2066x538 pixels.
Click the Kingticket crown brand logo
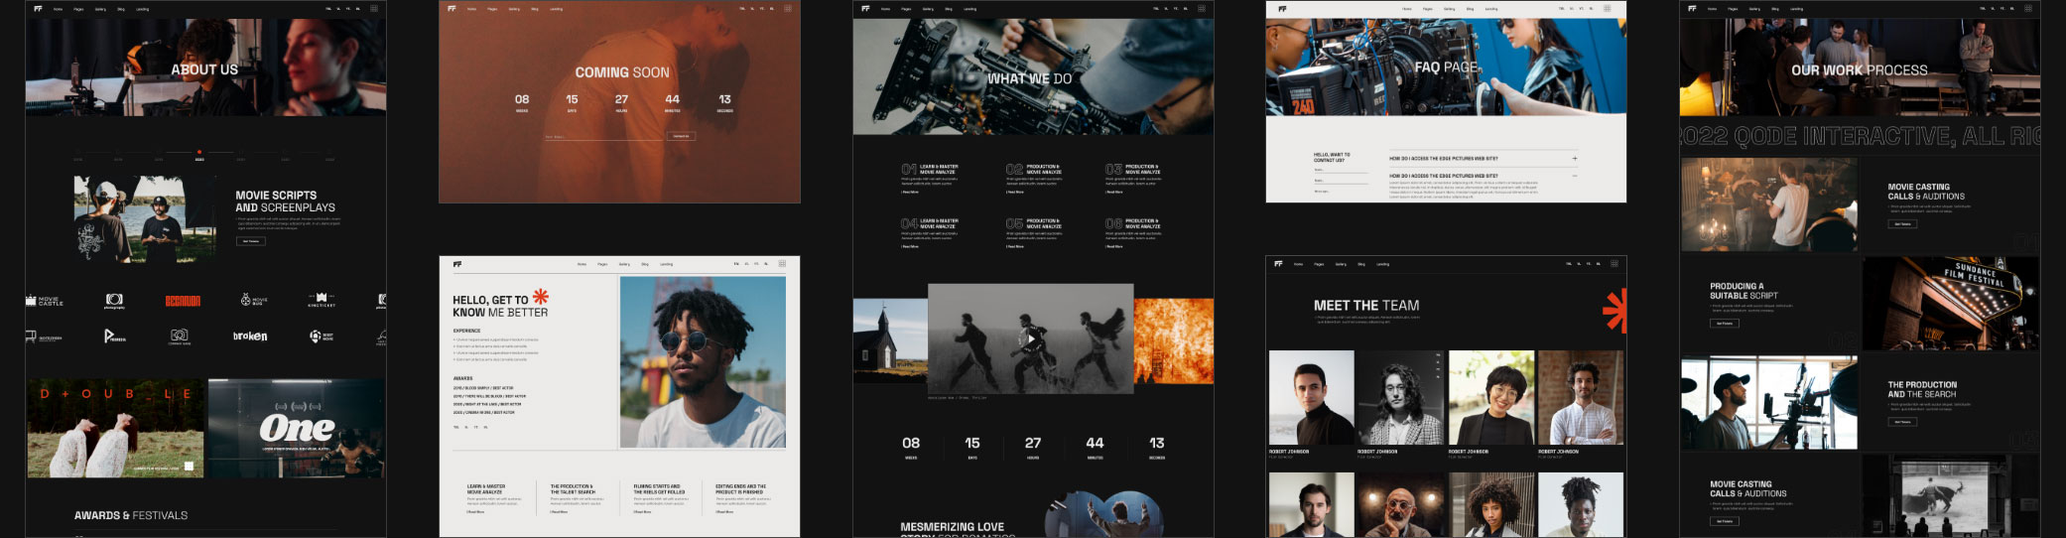pyautogui.click(x=322, y=299)
